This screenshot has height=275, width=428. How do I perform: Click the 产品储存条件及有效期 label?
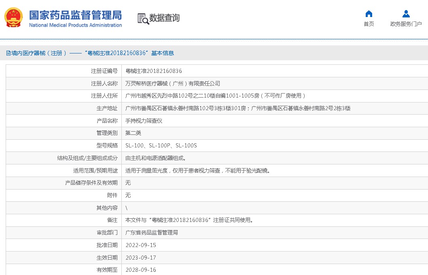click(91, 183)
